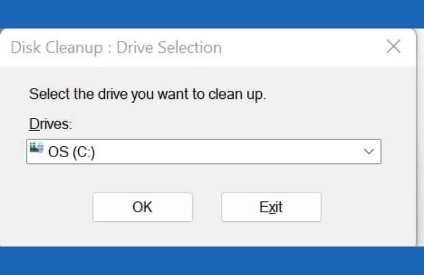The image size is (424, 275).
Task: Click the Disk Cleanup : Drive Selection title
Action: point(116,48)
